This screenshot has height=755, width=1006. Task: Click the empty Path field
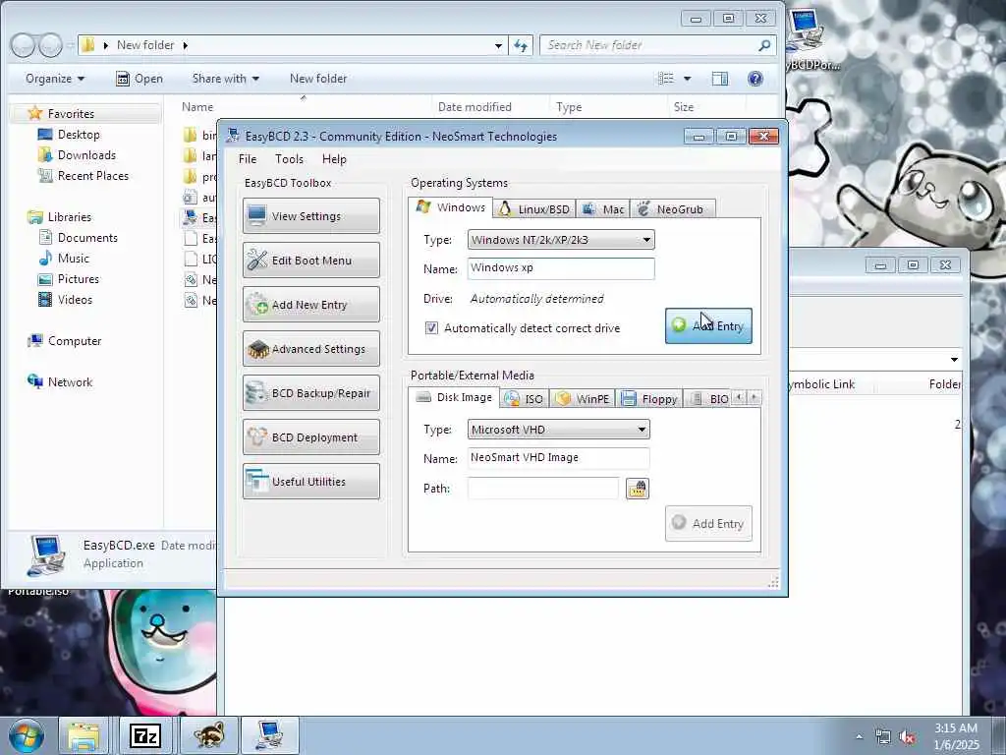click(542, 488)
